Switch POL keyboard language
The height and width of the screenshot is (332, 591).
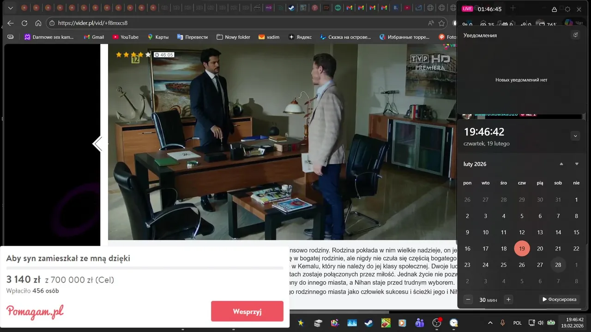coord(518,323)
